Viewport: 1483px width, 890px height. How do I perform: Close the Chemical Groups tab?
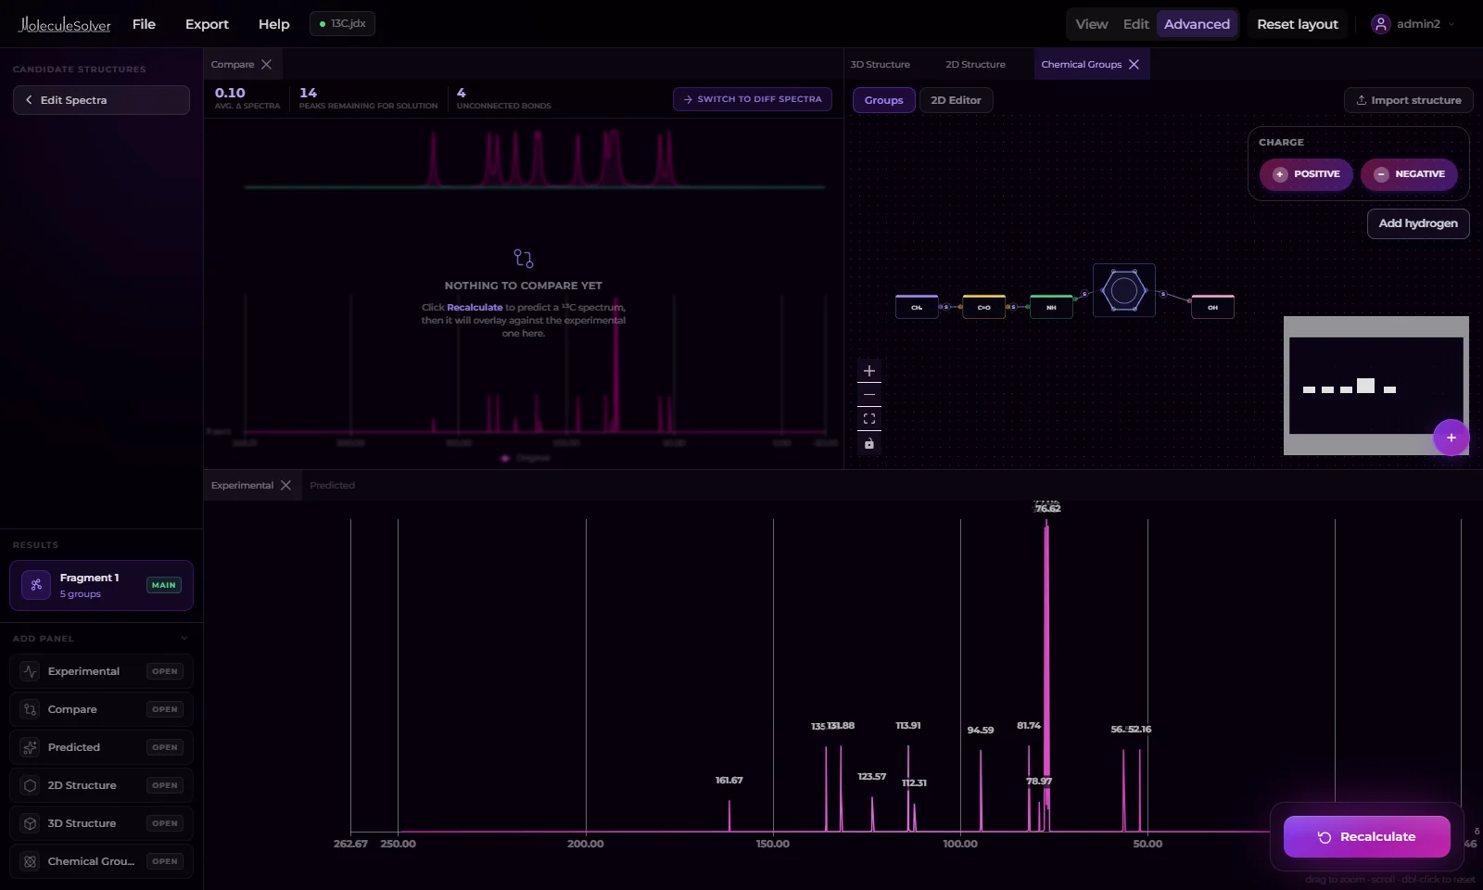(x=1134, y=64)
